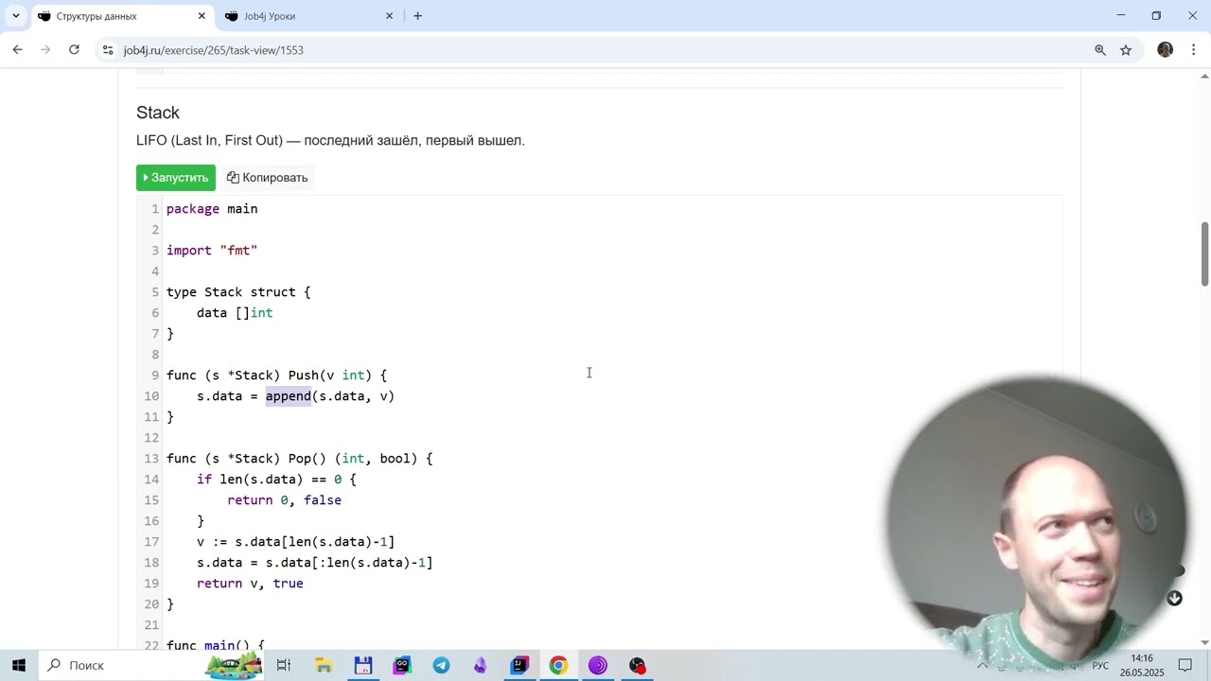The image size is (1211, 681).
Task: Click the 'data []int' field line
Action: (235, 313)
